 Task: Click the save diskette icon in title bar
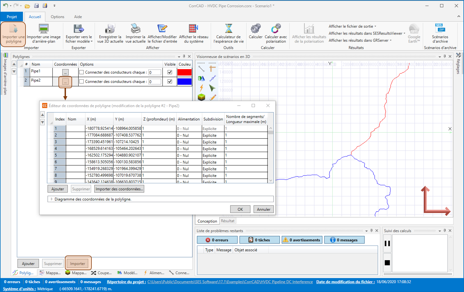coord(36,6)
